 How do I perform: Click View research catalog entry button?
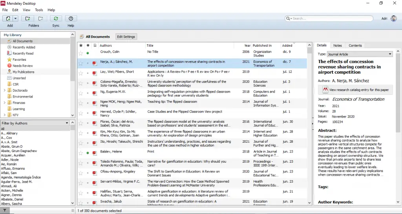pyautogui.click(x=355, y=90)
